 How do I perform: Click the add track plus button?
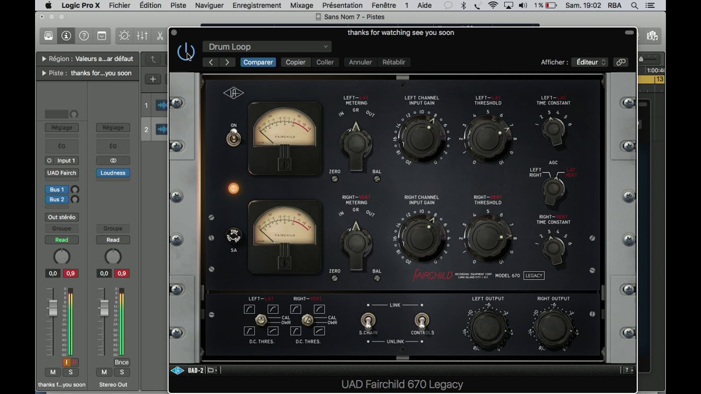click(x=153, y=79)
